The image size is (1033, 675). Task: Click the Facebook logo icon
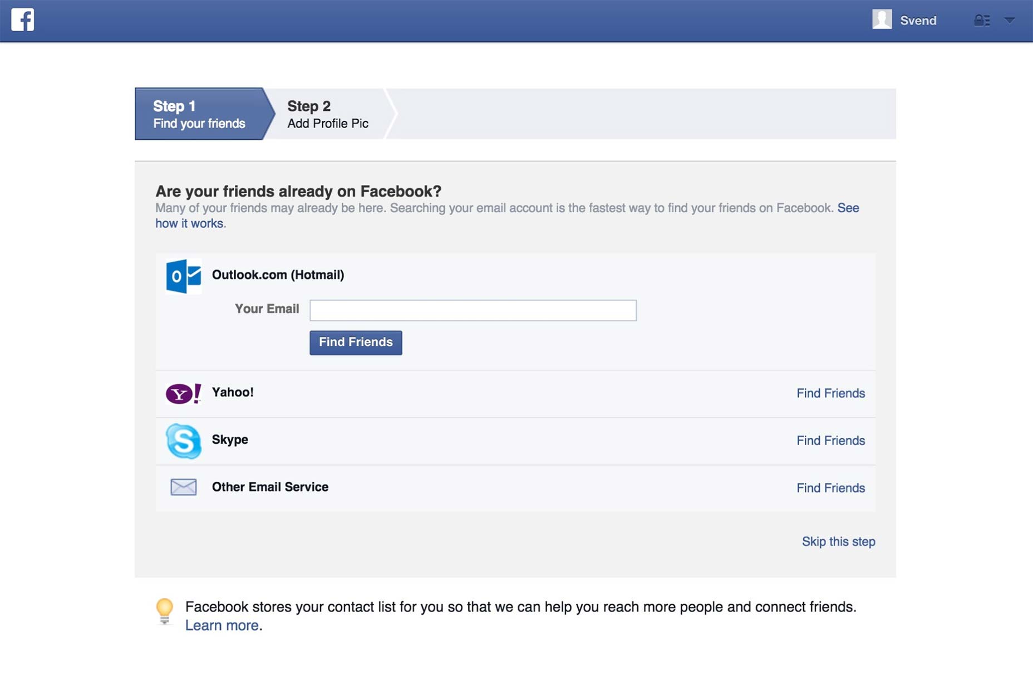(23, 19)
